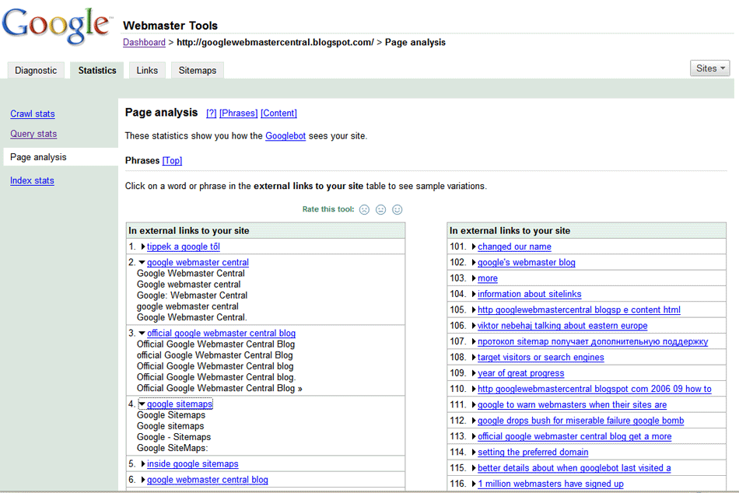Expand the 'changed our name' triangle
Viewport: 739px width, 493px height.
474,247
